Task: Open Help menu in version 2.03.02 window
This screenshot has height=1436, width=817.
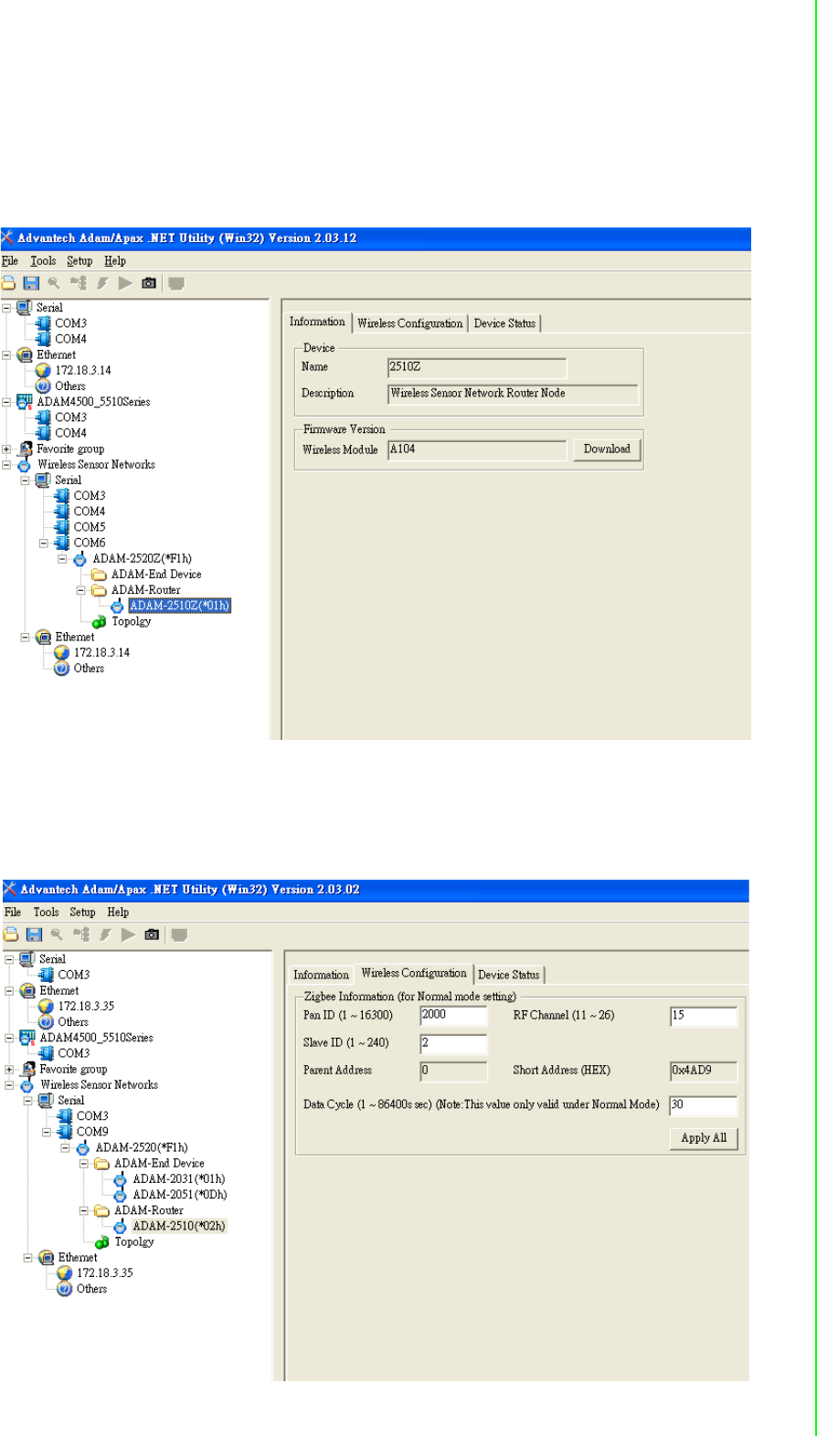Action: tap(118, 912)
